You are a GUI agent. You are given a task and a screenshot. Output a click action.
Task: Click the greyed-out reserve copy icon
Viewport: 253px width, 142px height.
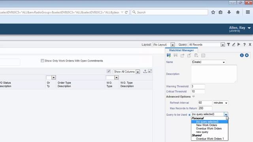pos(196,55)
